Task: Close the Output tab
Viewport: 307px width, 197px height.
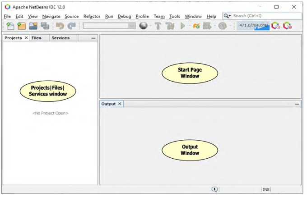Action: [x=120, y=104]
